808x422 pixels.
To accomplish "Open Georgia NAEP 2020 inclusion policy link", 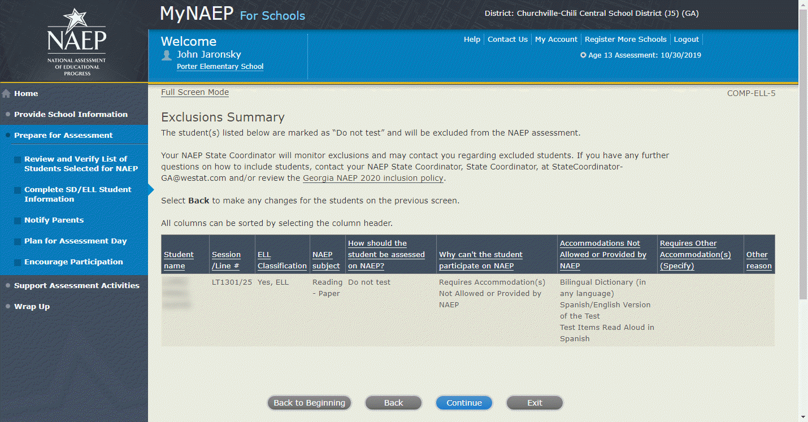I will (x=373, y=178).
